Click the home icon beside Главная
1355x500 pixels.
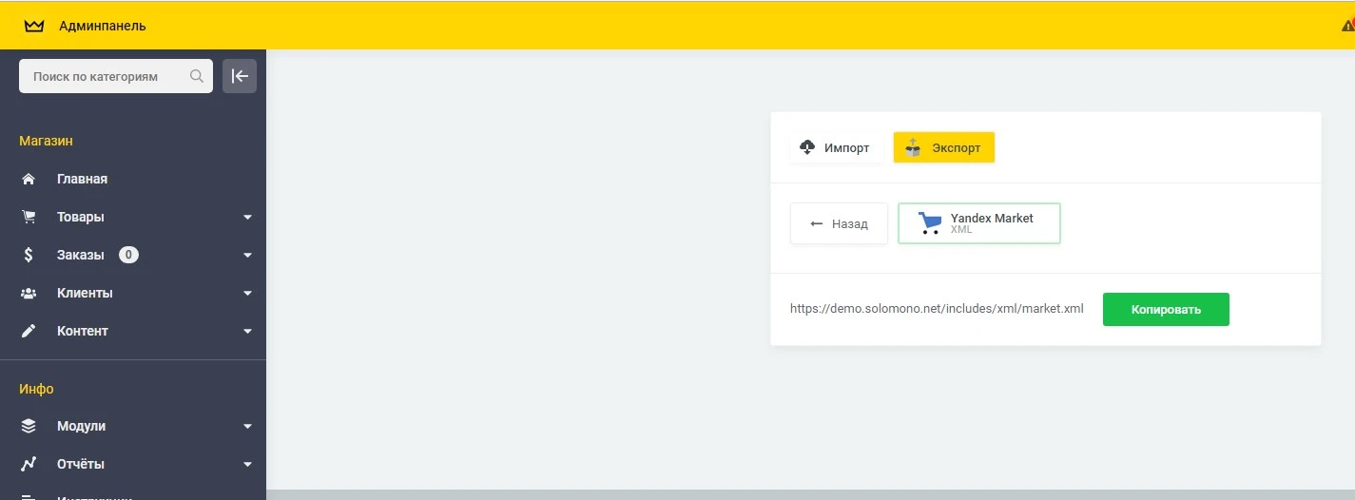coord(29,179)
